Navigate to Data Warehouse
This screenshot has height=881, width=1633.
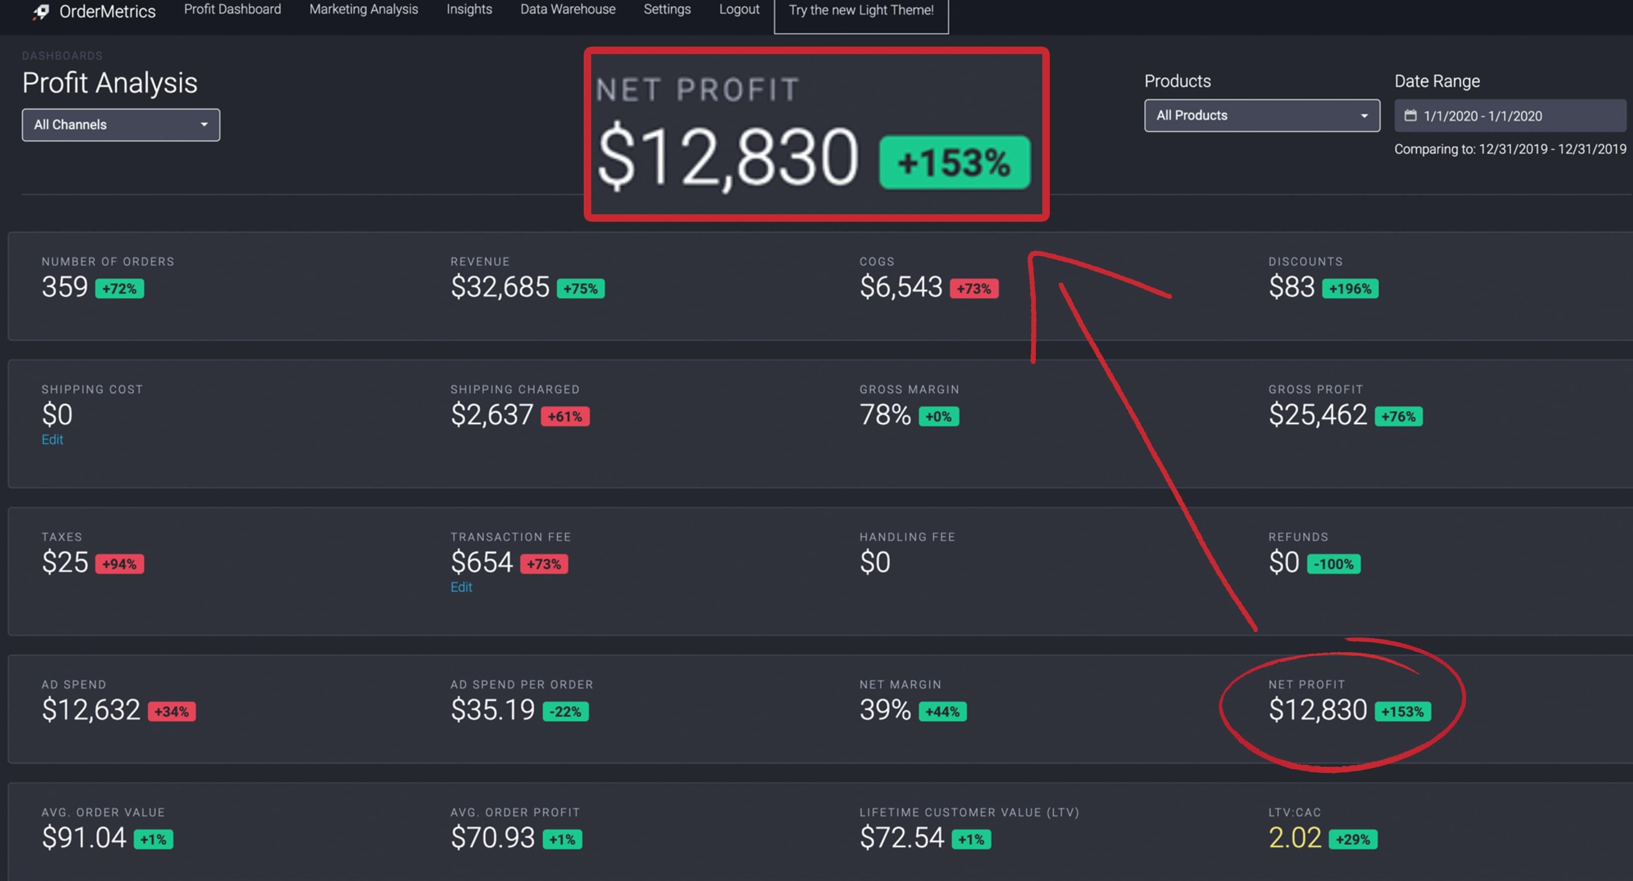568,10
